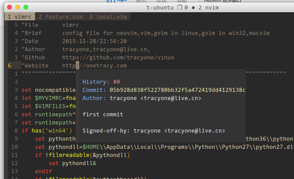Click the commit hash 05b928d838f5 in popup

(177, 90)
